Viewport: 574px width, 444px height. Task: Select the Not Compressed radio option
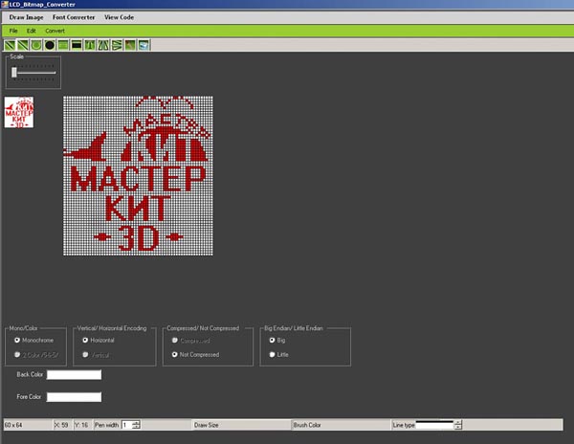point(175,354)
